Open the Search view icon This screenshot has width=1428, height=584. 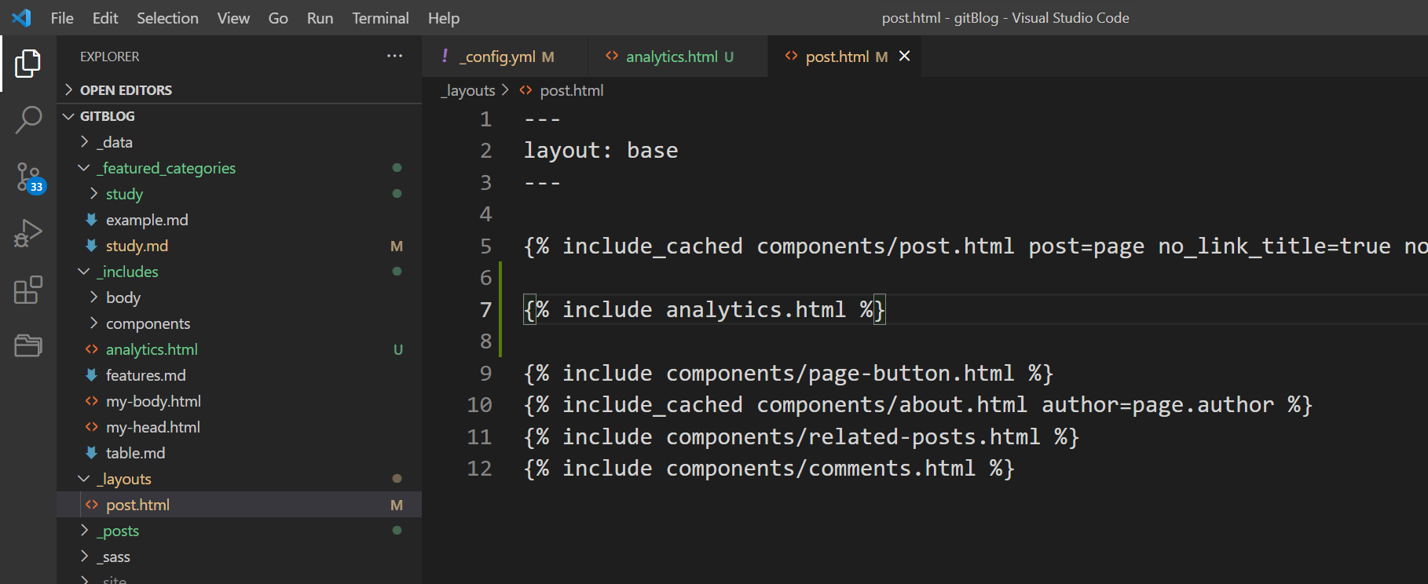[x=28, y=120]
